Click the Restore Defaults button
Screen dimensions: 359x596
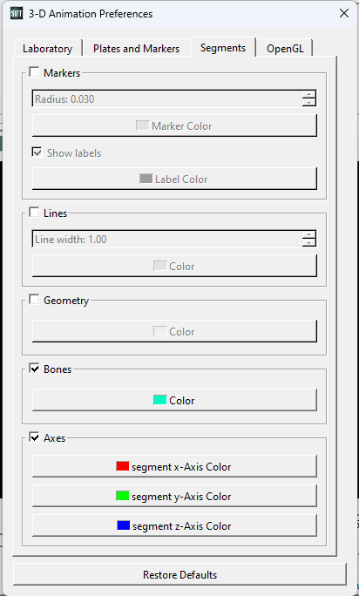[x=179, y=574]
